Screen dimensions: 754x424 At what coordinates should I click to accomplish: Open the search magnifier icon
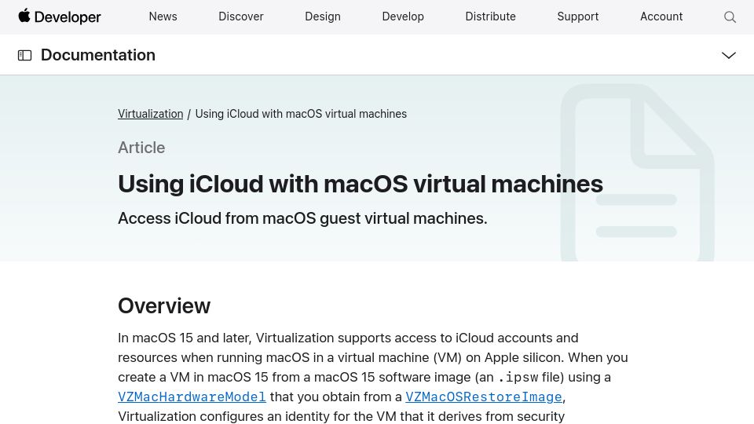(x=730, y=16)
